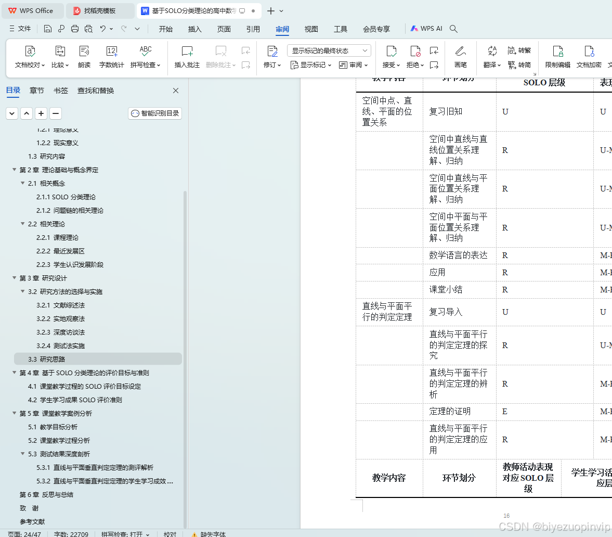
Task: Switch to the 找稻壳模板 tab
Action: coord(100,11)
